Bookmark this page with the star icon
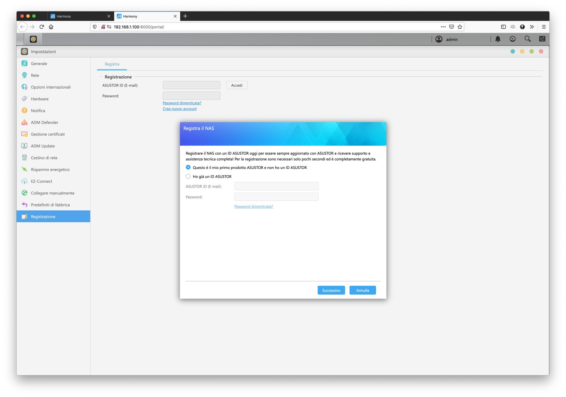Viewport: 566px width, 397px height. (x=460, y=27)
